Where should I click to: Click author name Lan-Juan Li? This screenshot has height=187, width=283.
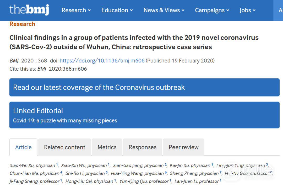(x=185, y=181)
